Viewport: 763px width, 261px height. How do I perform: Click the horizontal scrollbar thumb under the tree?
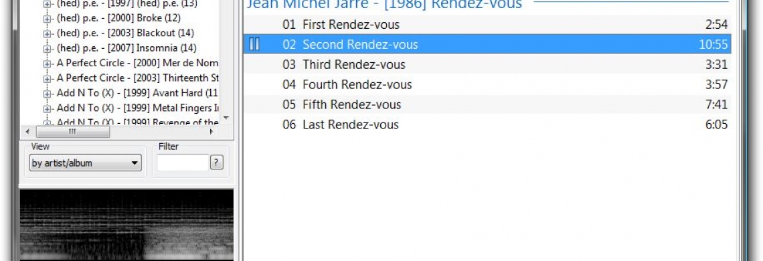point(72,131)
